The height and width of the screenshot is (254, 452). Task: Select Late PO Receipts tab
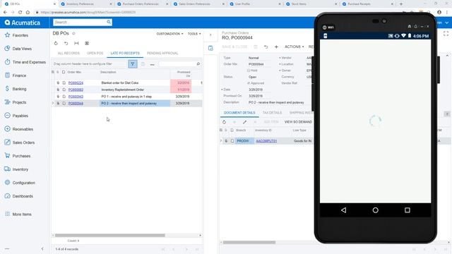point(125,54)
